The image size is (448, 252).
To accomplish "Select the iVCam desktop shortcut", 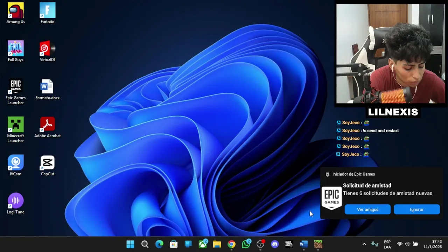I will click(15, 166).
